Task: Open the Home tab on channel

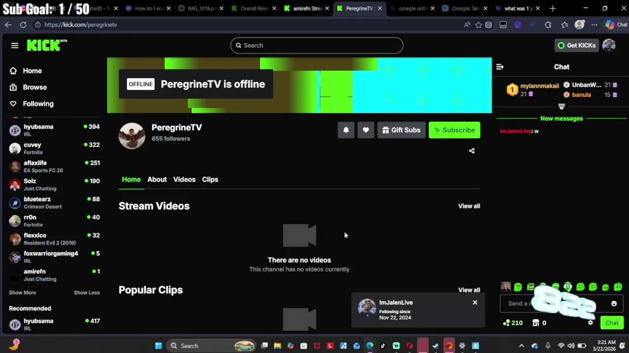Action: [x=131, y=179]
